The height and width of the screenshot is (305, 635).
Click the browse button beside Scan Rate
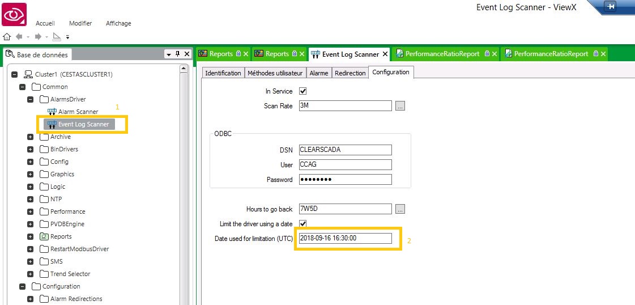tap(400, 105)
